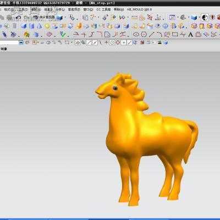Expand the dropdown beside the top-right blue cube
This screenshot has width=220, height=220.
point(199,18)
